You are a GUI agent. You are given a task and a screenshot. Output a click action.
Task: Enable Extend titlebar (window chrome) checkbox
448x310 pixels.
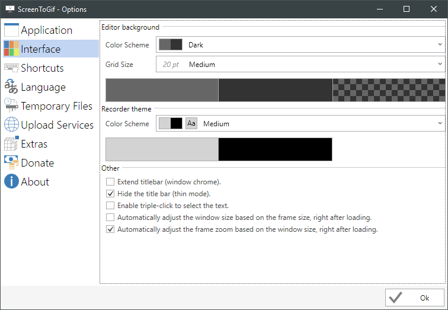(x=110, y=182)
